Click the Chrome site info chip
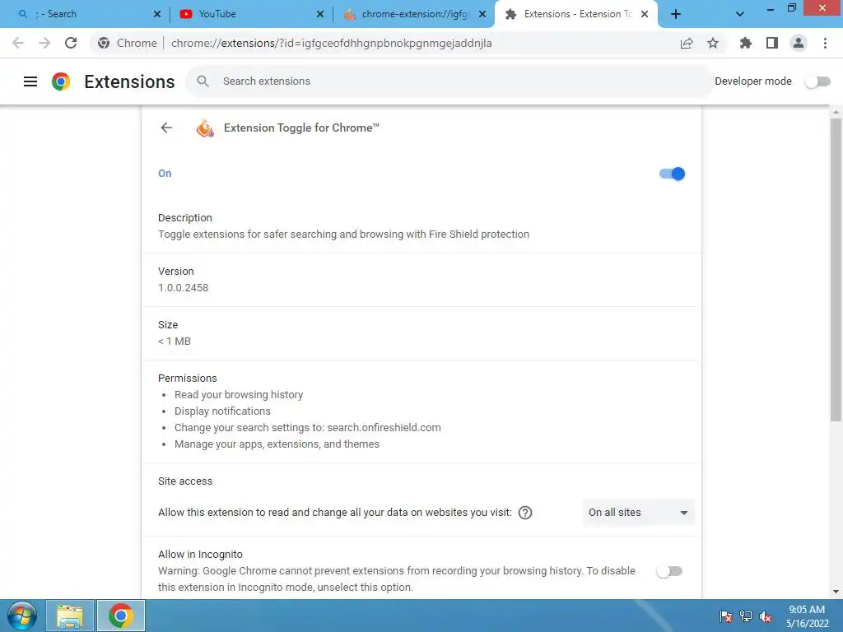The width and height of the screenshot is (843, 632). click(x=128, y=43)
